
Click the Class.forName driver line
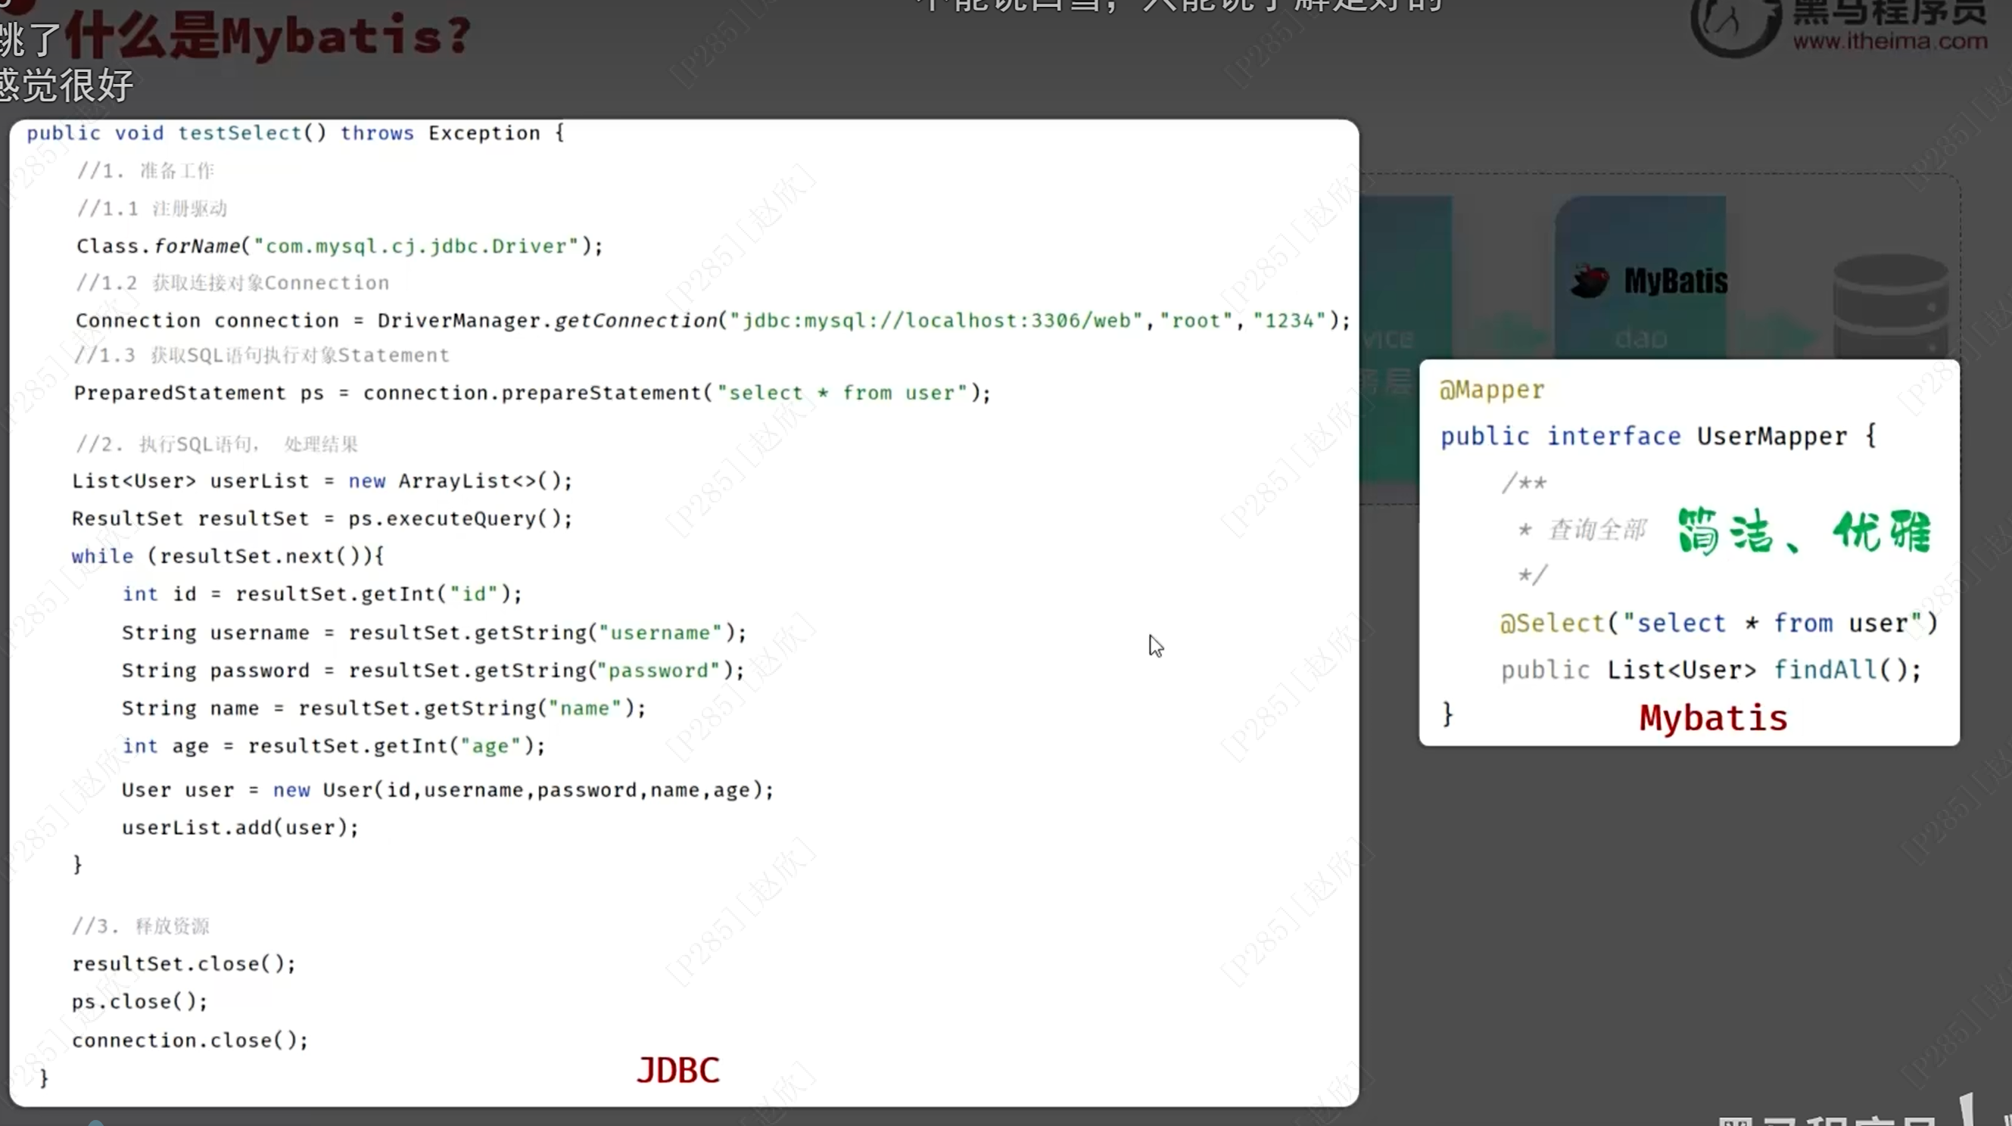(x=340, y=246)
